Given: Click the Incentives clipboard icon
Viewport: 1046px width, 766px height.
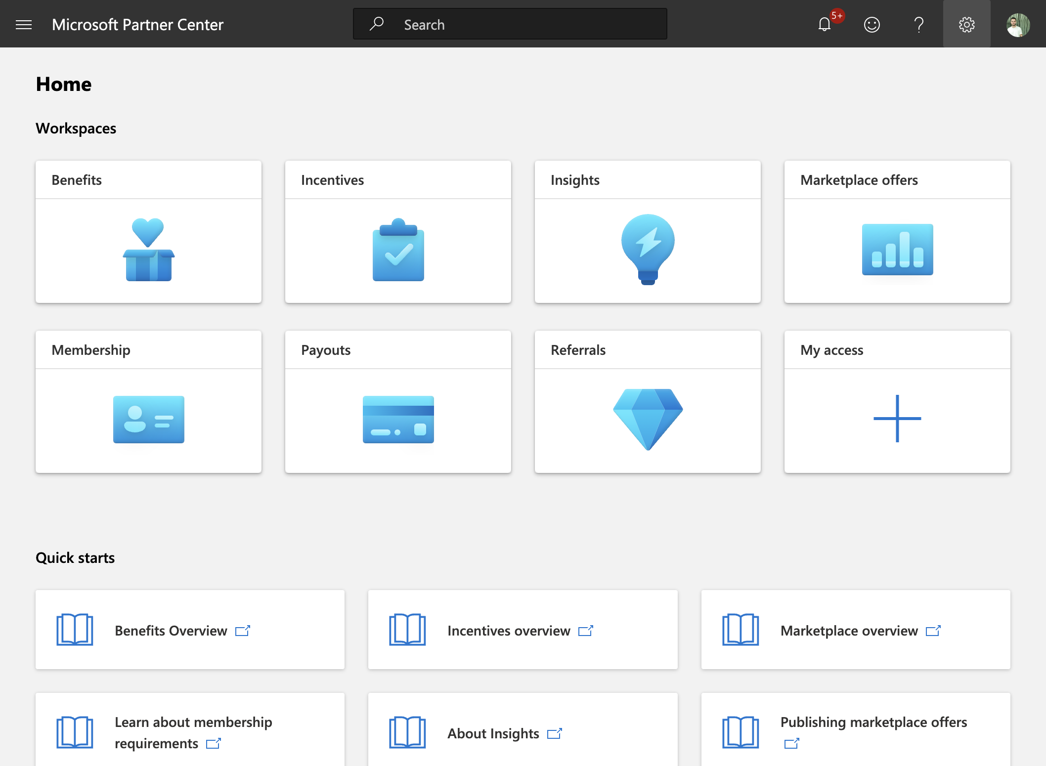Looking at the screenshot, I should pos(398,250).
